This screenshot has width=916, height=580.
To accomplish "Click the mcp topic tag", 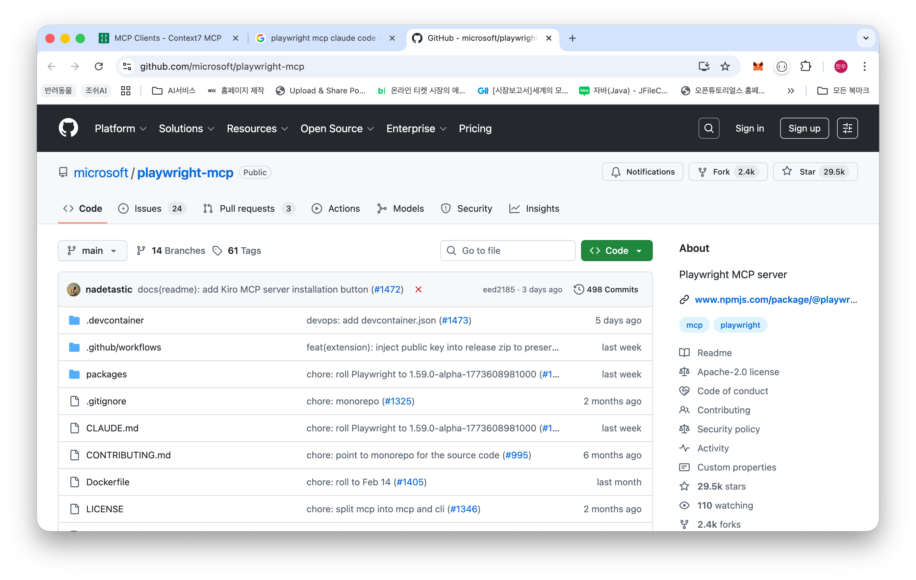I will coord(694,325).
